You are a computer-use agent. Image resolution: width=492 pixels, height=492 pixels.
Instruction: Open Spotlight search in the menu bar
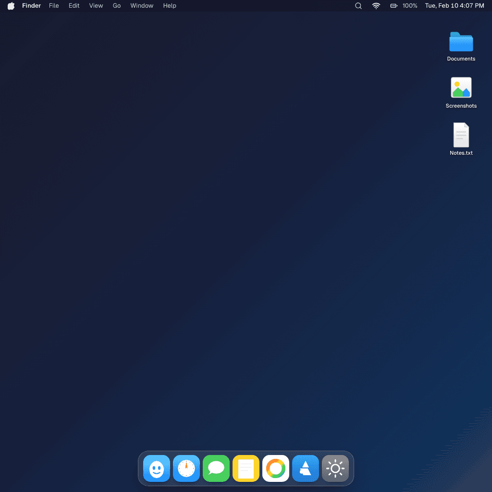coord(358,6)
